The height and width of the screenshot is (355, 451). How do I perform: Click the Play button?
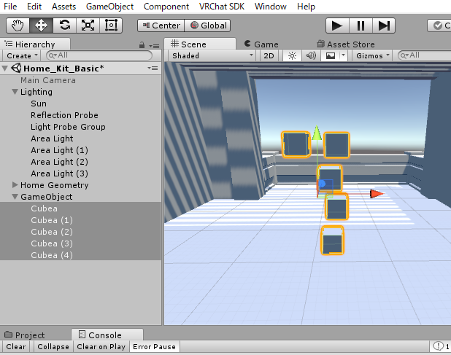click(337, 26)
